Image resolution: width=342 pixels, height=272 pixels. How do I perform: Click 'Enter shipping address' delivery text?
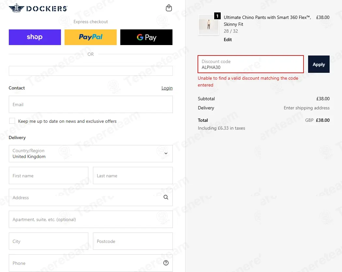tap(306, 108)
